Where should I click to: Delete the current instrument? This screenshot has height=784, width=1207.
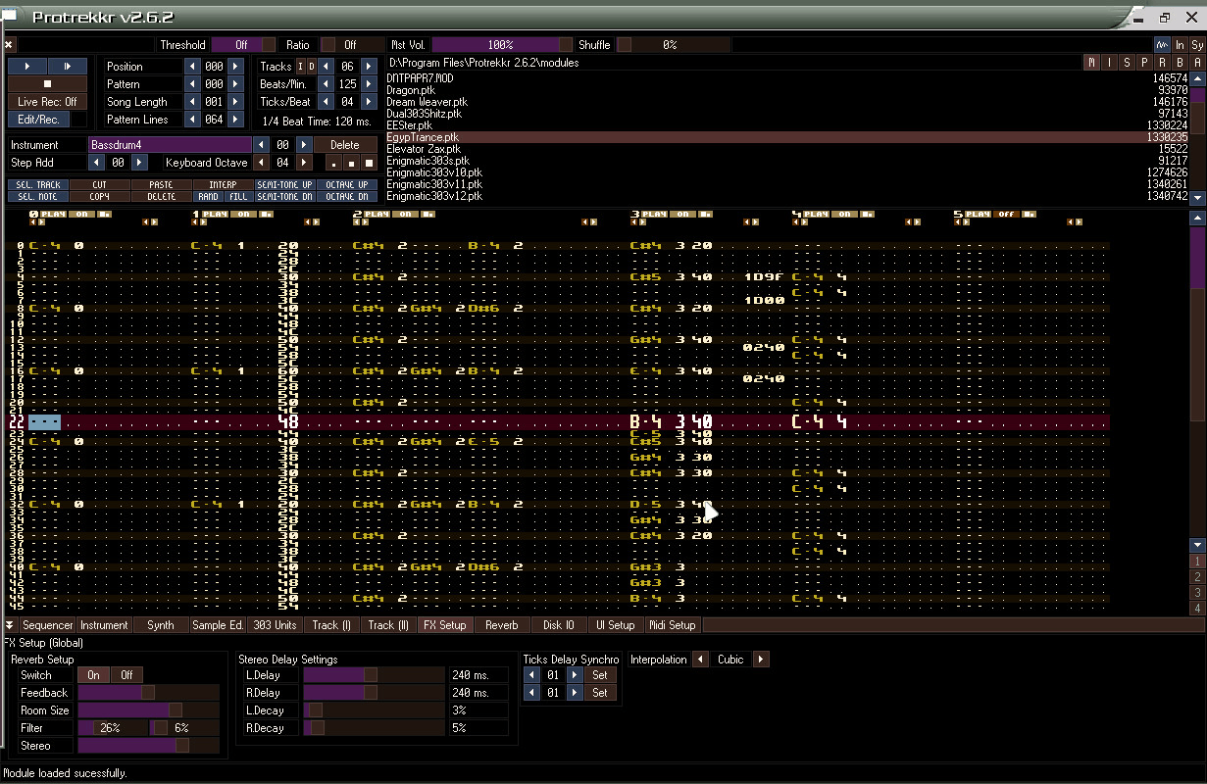coord(344,145)
